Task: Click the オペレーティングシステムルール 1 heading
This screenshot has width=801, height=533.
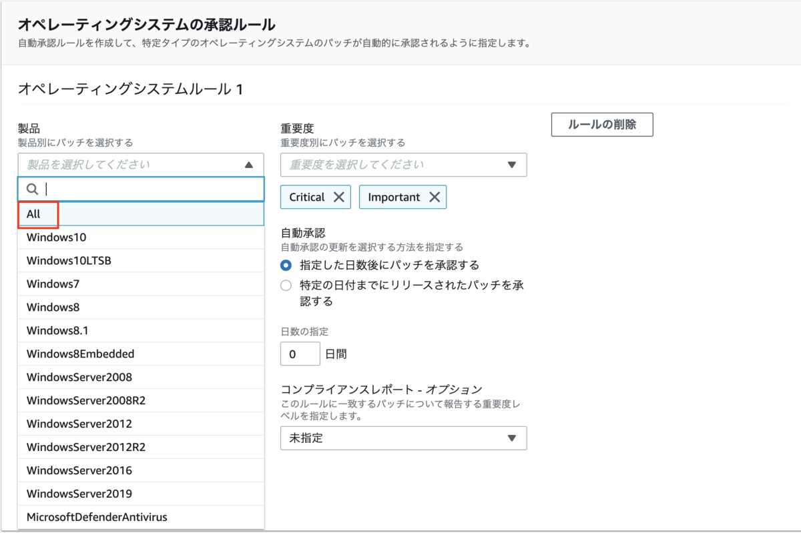Action: (x=130, y=89)
